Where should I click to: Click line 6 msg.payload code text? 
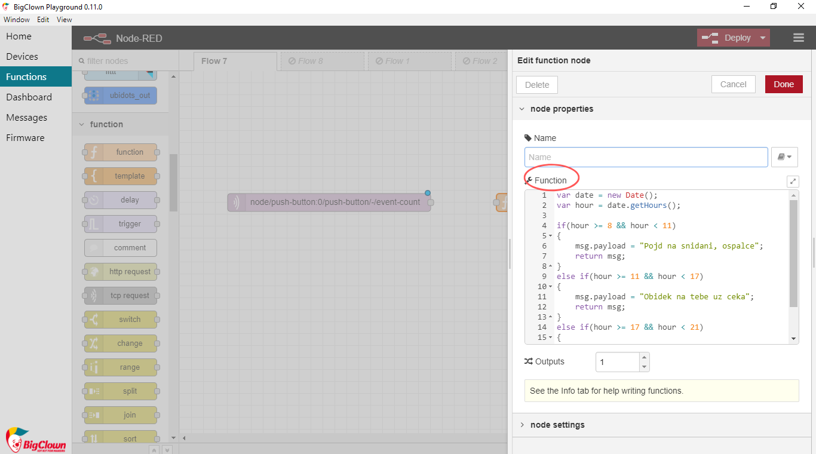pyautogui.click(x=669, y=246)
